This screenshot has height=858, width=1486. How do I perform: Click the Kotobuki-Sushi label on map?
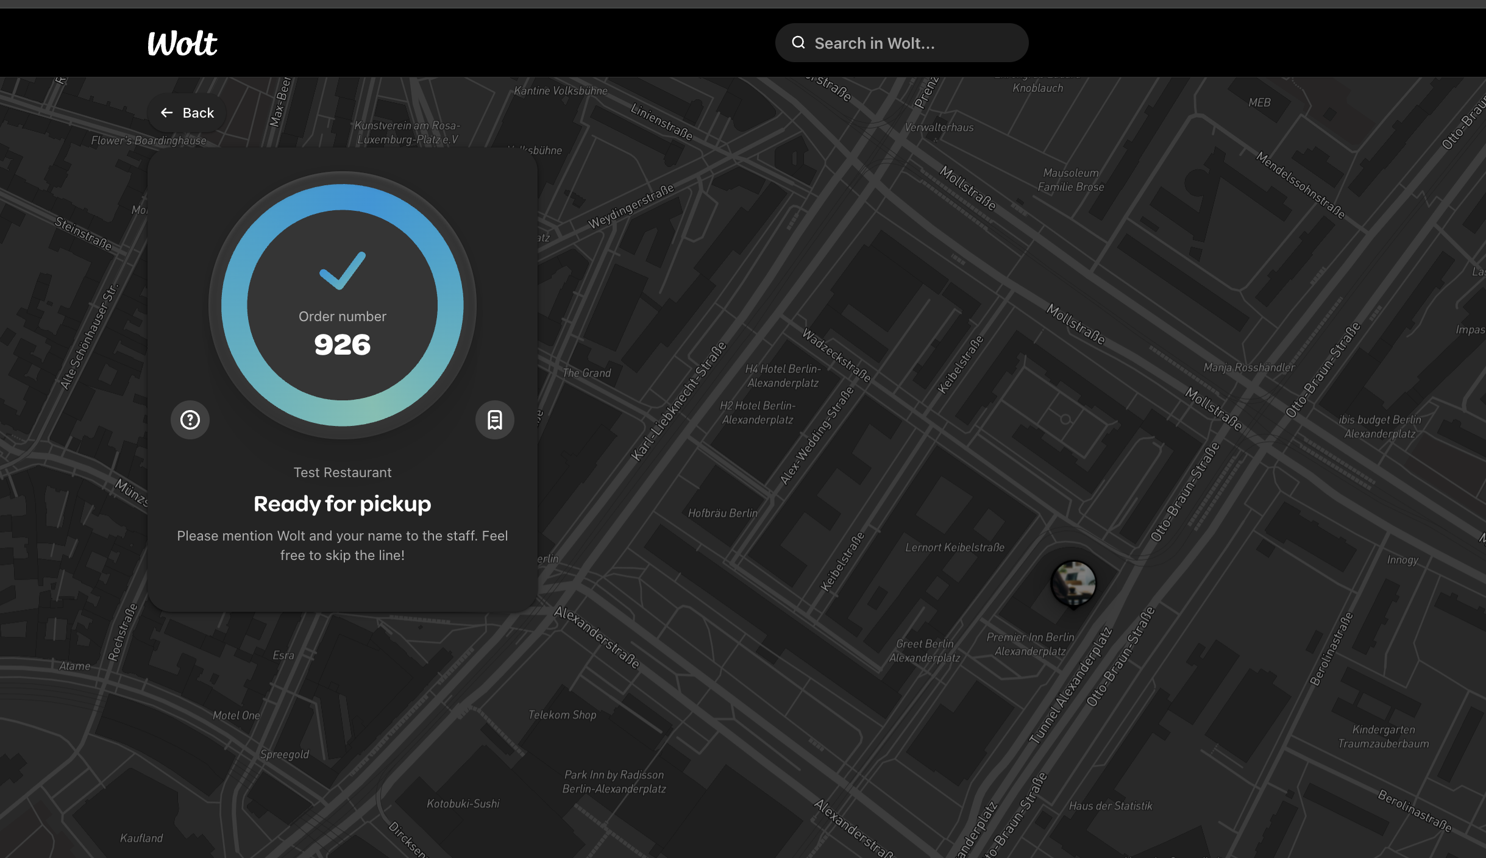pyautogui.click(x=463, y=804)
